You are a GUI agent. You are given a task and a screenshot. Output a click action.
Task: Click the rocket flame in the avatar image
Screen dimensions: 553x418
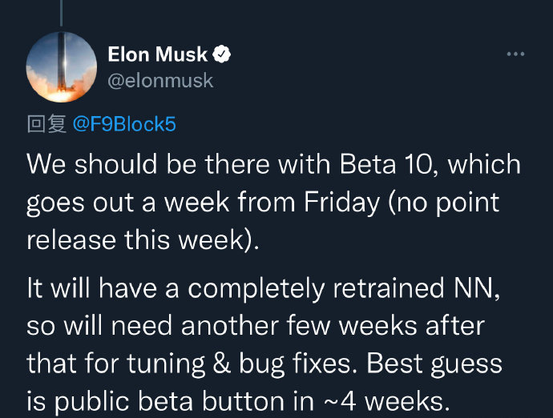61,94
